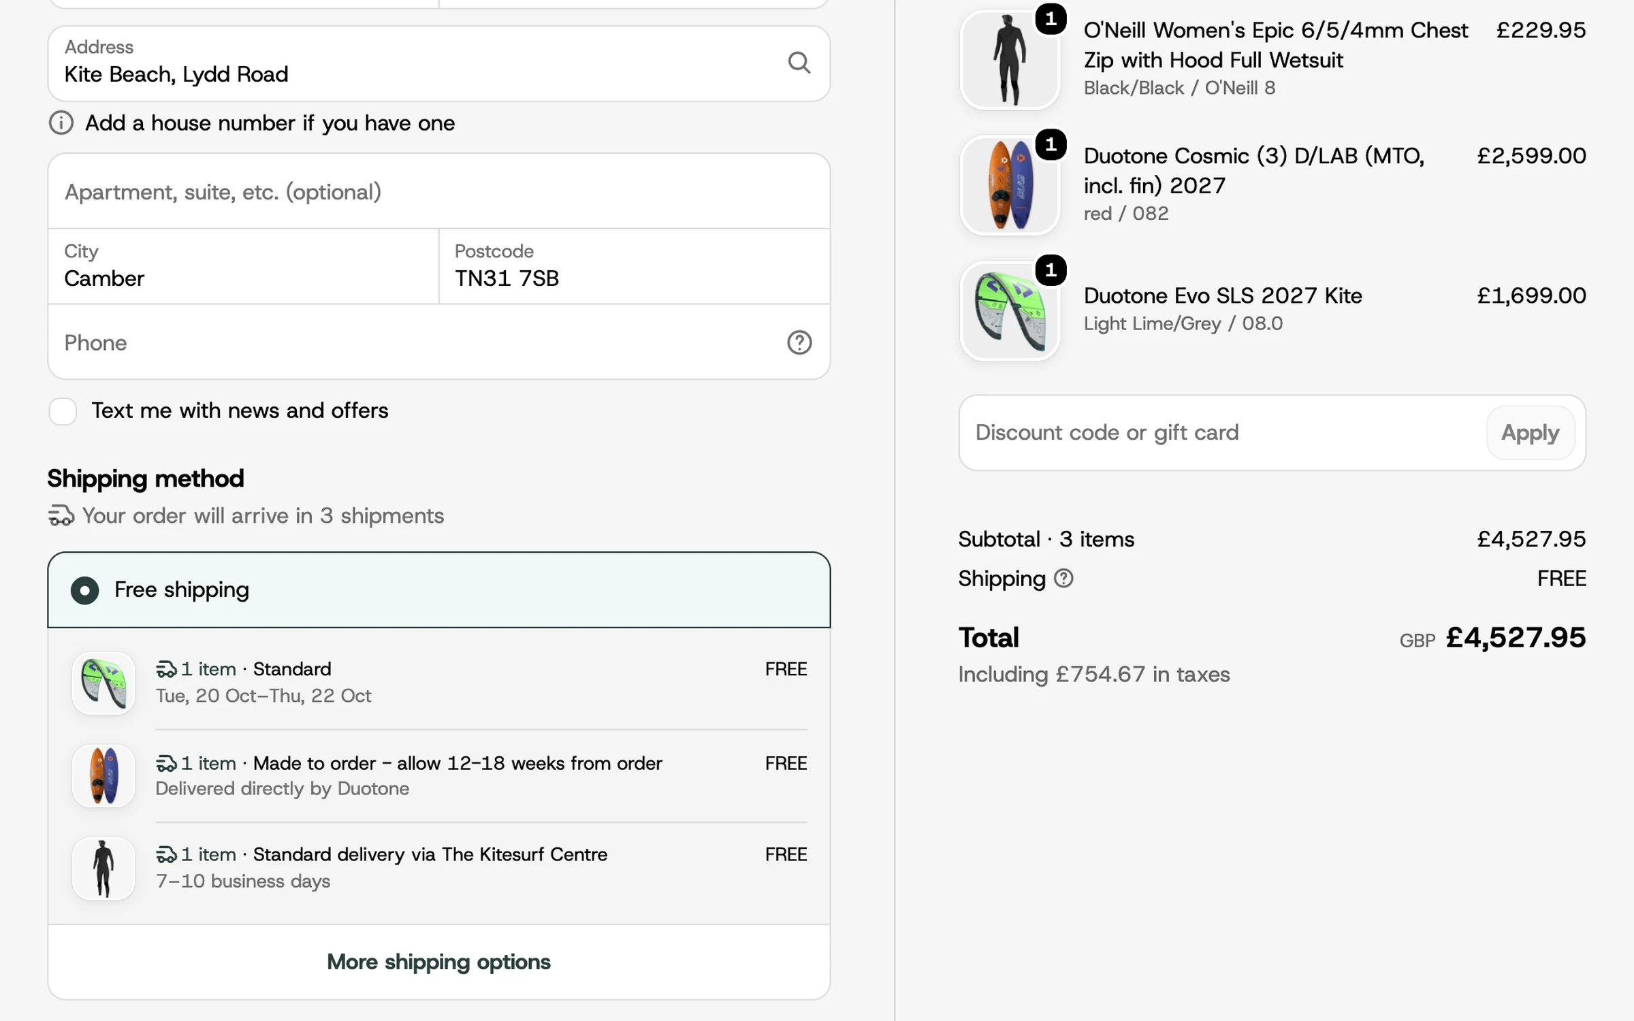Click the City field containing Camber
Viewport: 1634px width, 1021px height.
coord(244,266)
